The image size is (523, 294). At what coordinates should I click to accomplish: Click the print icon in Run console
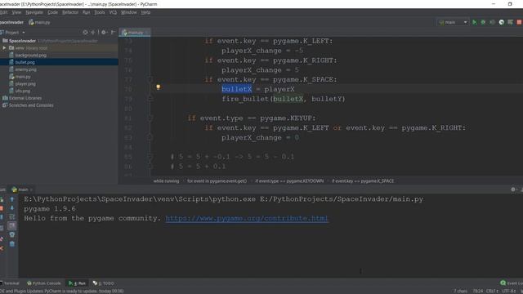click(x=12, y=234)
